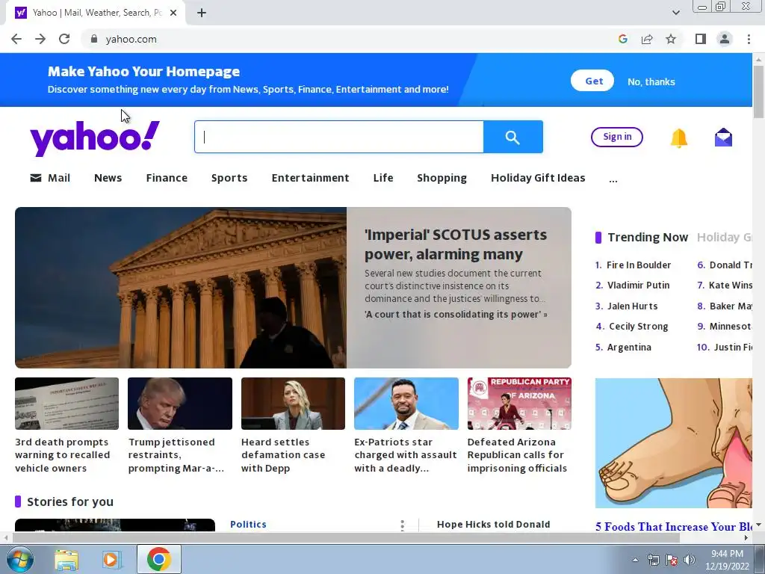Viewport: 765px width, 574px height.
Task: Open Holiday Gift Ideas navigation item
Action: 538,178
